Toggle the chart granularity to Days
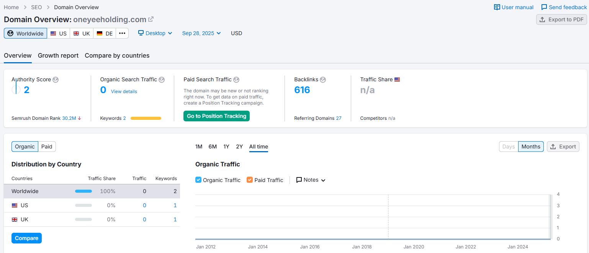589x253 pixels. pos(509,147)
